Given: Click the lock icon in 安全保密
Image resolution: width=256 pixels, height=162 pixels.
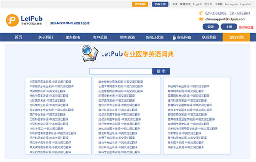Looking at the screenshot, I should tap(174, 38).
